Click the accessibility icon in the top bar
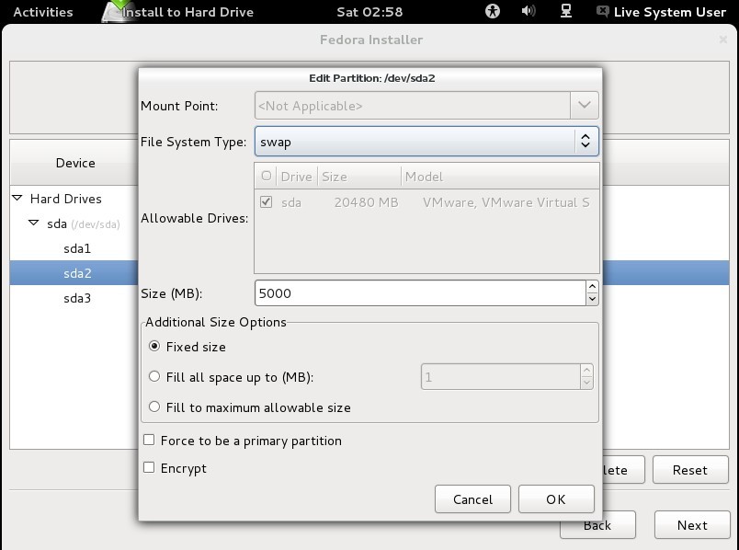 (x=492, y=12)
